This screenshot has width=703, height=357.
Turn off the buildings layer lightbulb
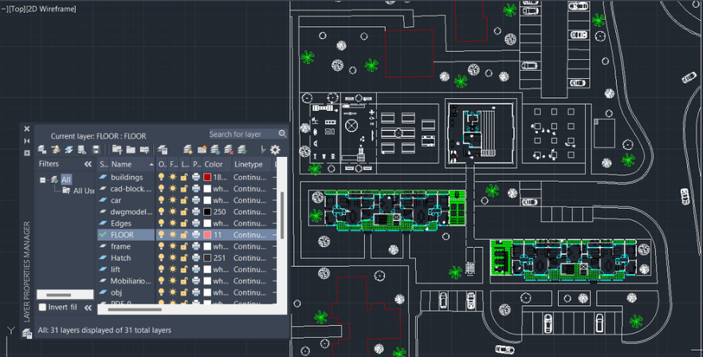[161, 177]
